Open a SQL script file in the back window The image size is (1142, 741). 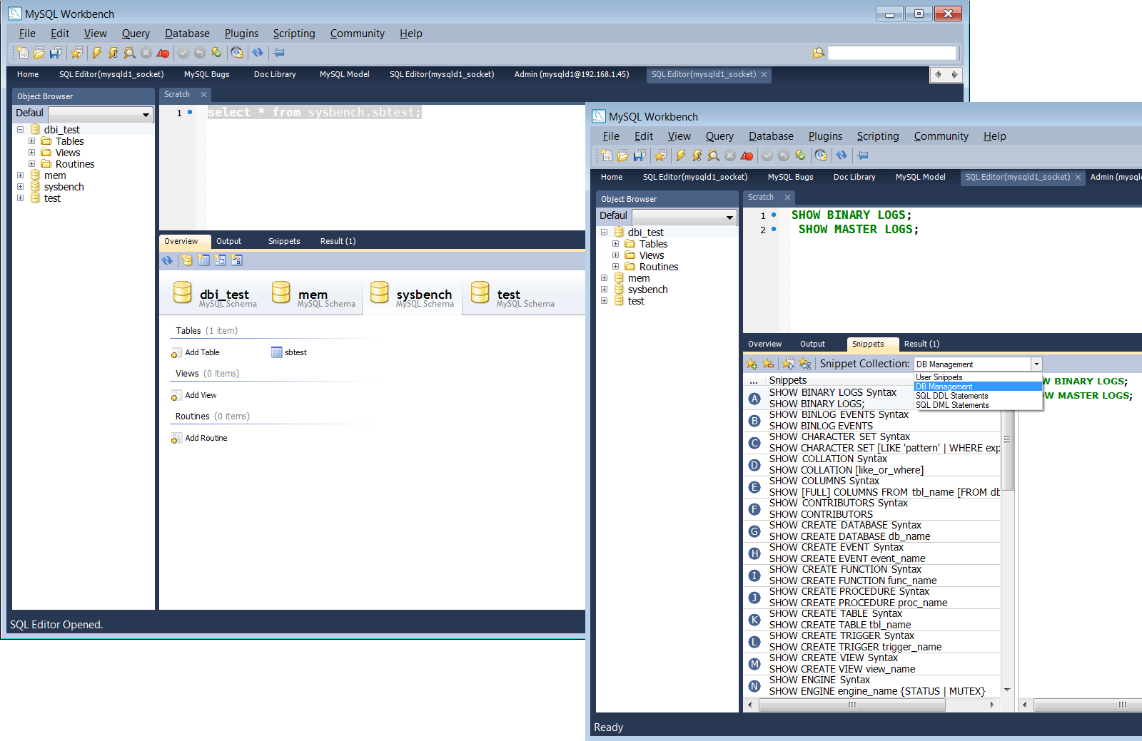click(x=39, y=53)
